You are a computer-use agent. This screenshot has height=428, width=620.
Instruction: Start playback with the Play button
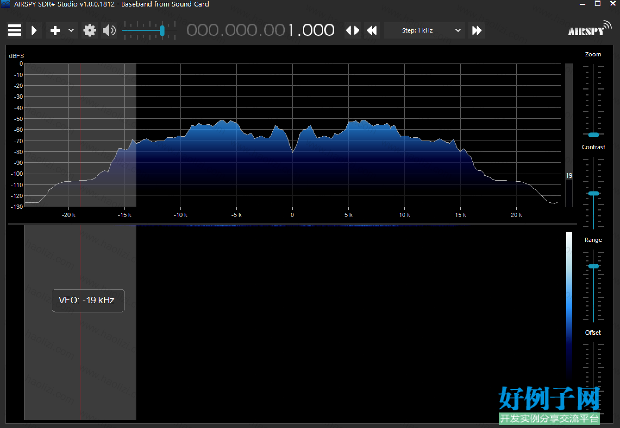click(x=34, y=30)
